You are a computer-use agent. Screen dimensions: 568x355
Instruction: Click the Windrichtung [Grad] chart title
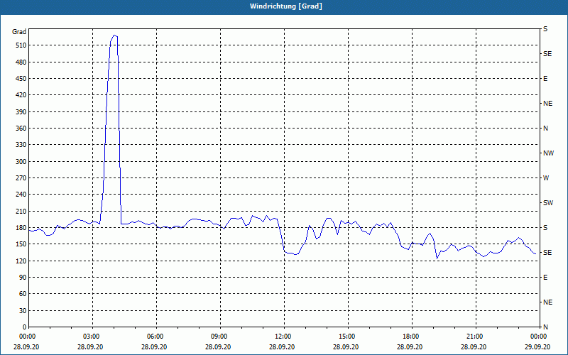pos(286,6)
